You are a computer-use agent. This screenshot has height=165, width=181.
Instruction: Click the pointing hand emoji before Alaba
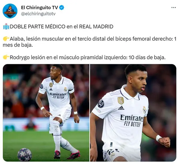click(x=6, y=39)
